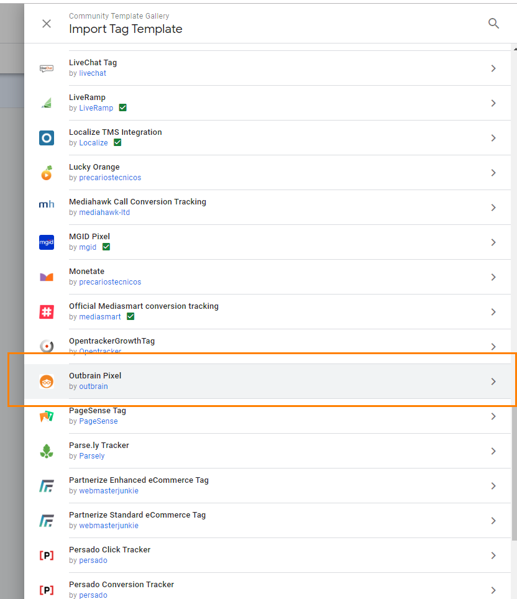Click the Parse.ly Tracker leaf icon
Viewport: 517px width, 599px height.
[x=47, y=451]
